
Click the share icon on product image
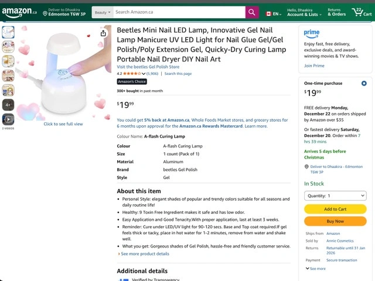pyautogui.click(x=103, y=33)
